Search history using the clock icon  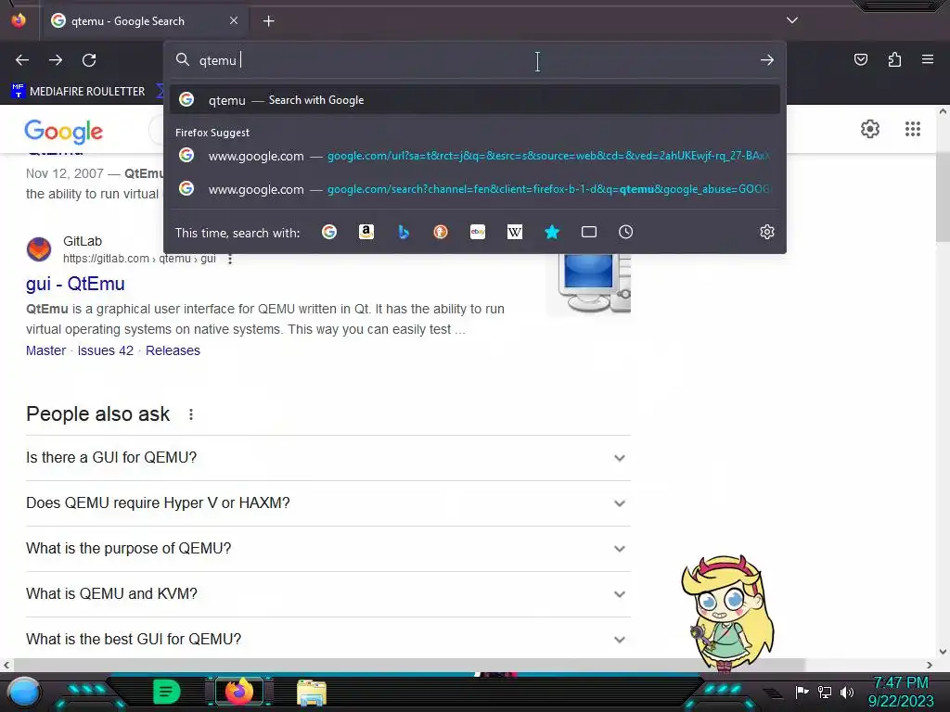tap(626, 232)
